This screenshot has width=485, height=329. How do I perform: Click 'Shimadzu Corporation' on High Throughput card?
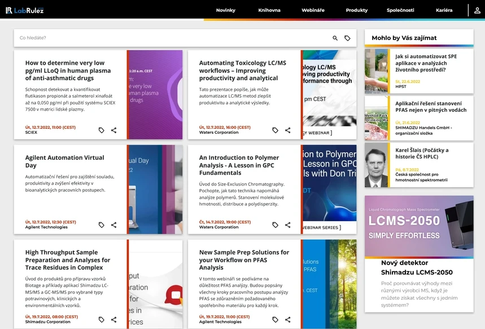pyautogui.click(x=47, y=322)
